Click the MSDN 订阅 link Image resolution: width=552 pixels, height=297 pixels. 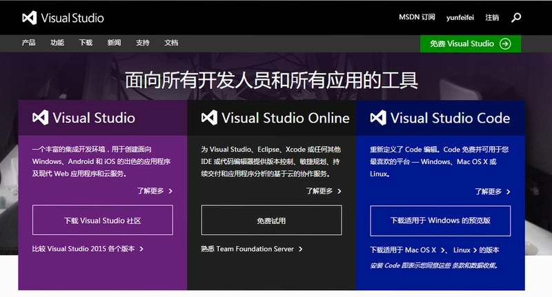417,17
